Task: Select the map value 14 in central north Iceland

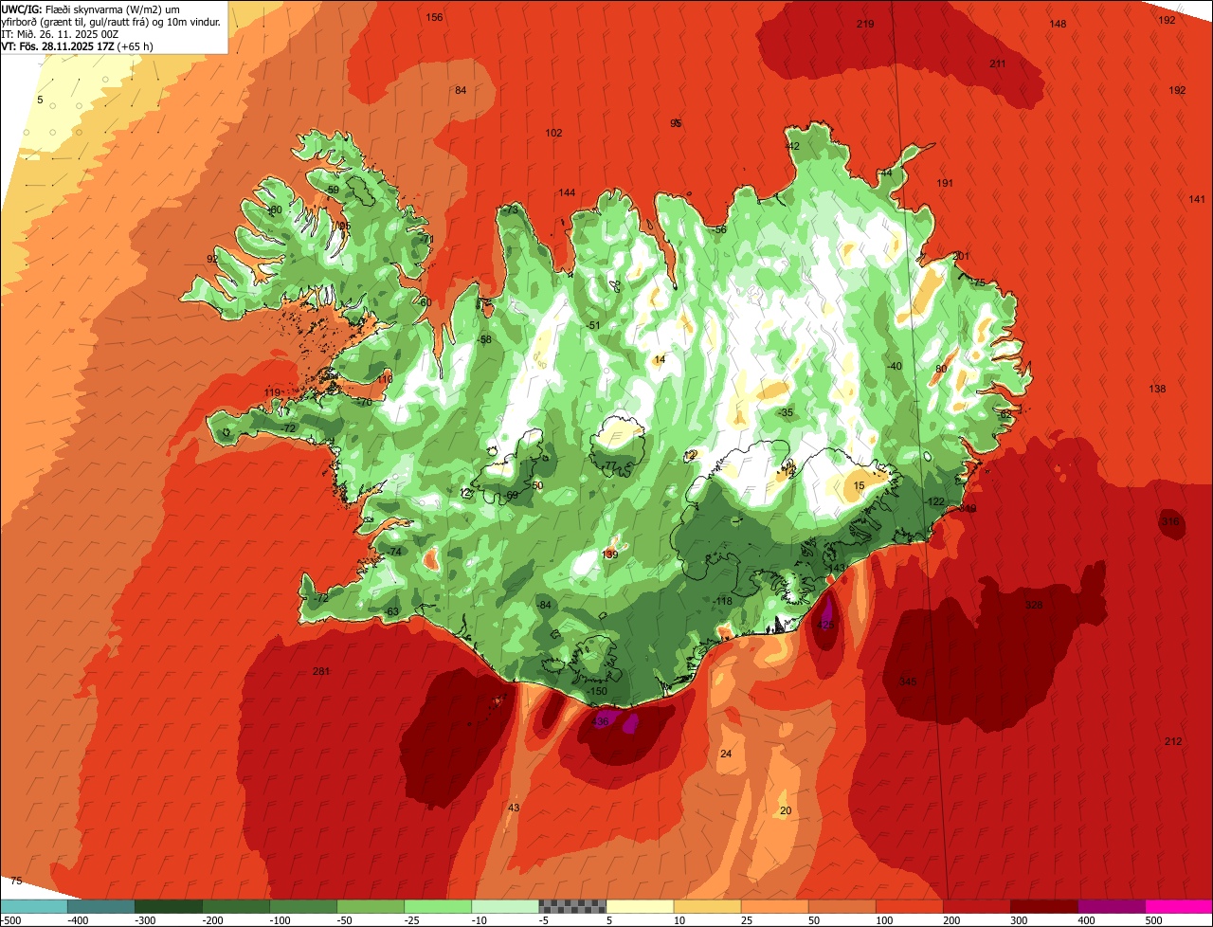Action: (660, 360)
